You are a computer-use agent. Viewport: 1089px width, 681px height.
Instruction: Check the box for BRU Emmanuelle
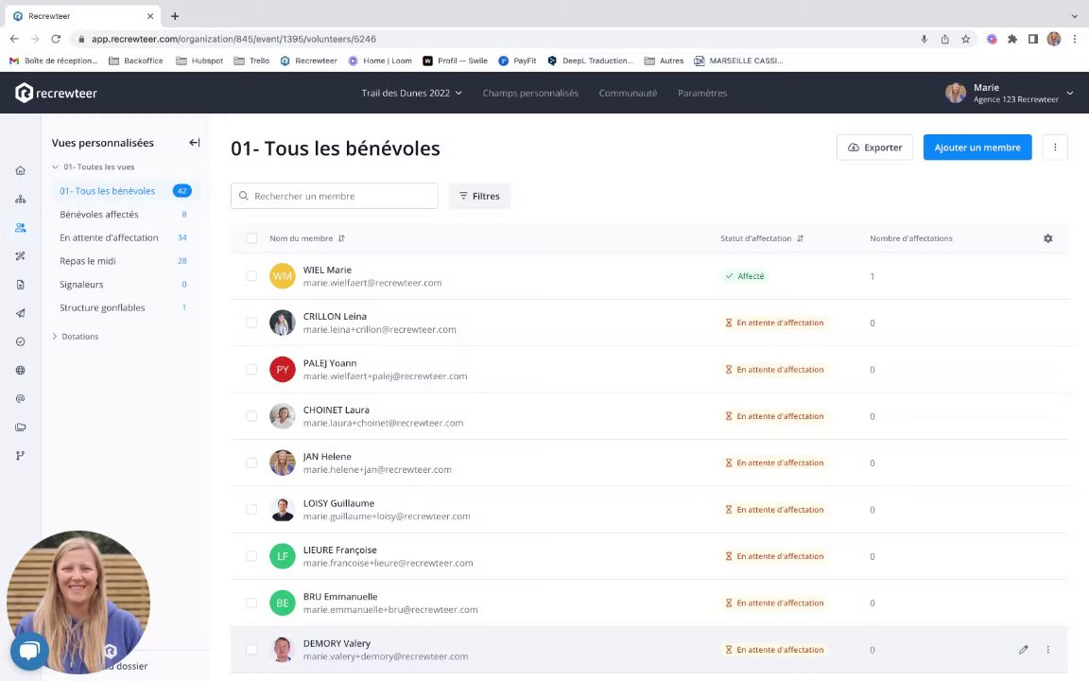pyautogui.click(x=251, y=602)
